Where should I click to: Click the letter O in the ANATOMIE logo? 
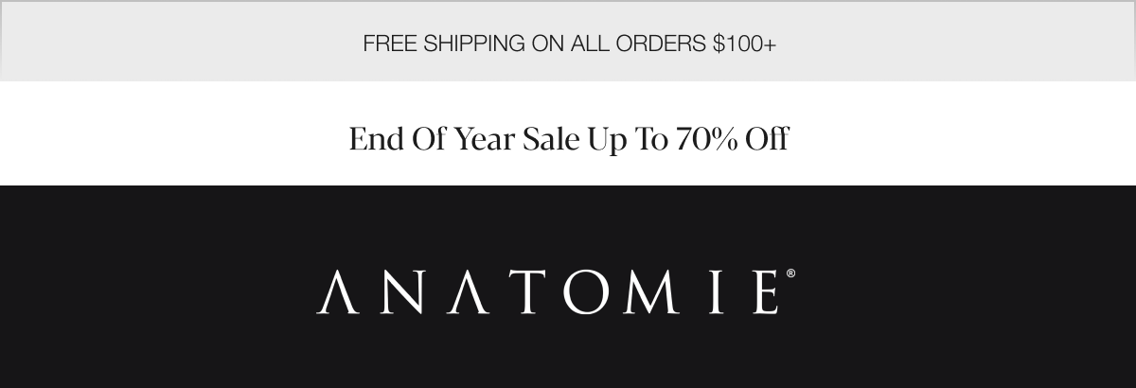(584, 292)
